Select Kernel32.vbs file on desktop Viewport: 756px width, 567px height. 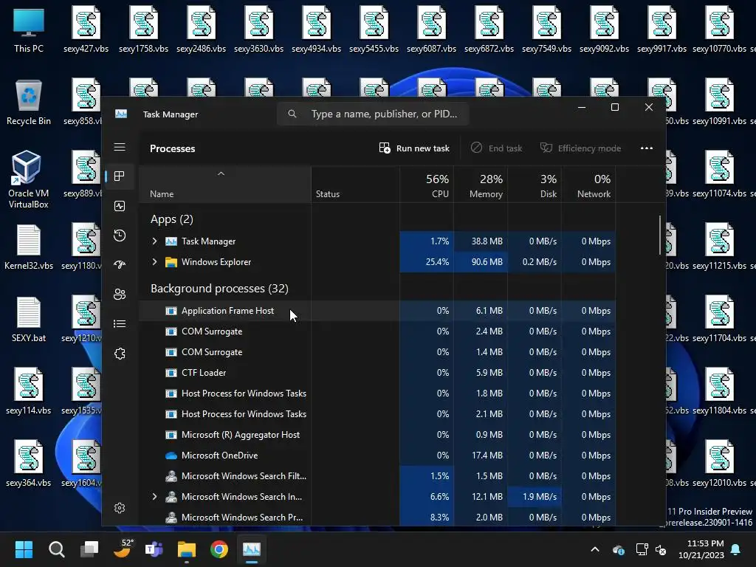click(29, 247)
